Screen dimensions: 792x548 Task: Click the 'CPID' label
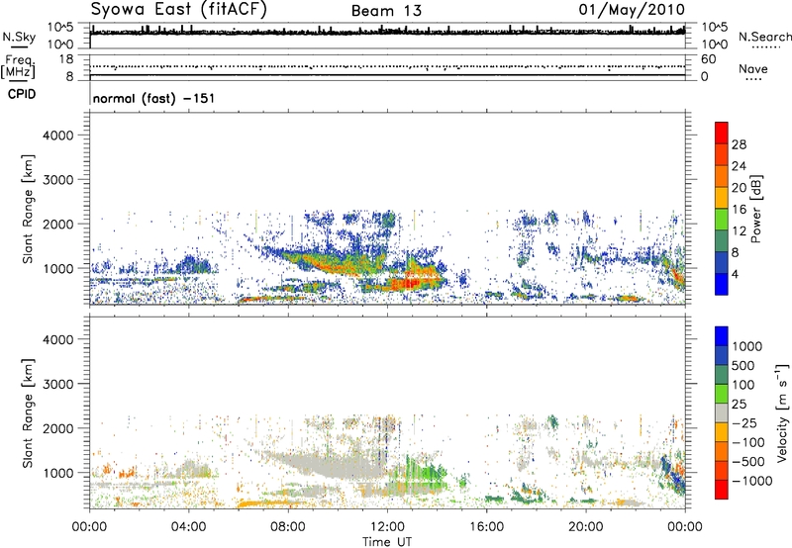tap(21, 94)
